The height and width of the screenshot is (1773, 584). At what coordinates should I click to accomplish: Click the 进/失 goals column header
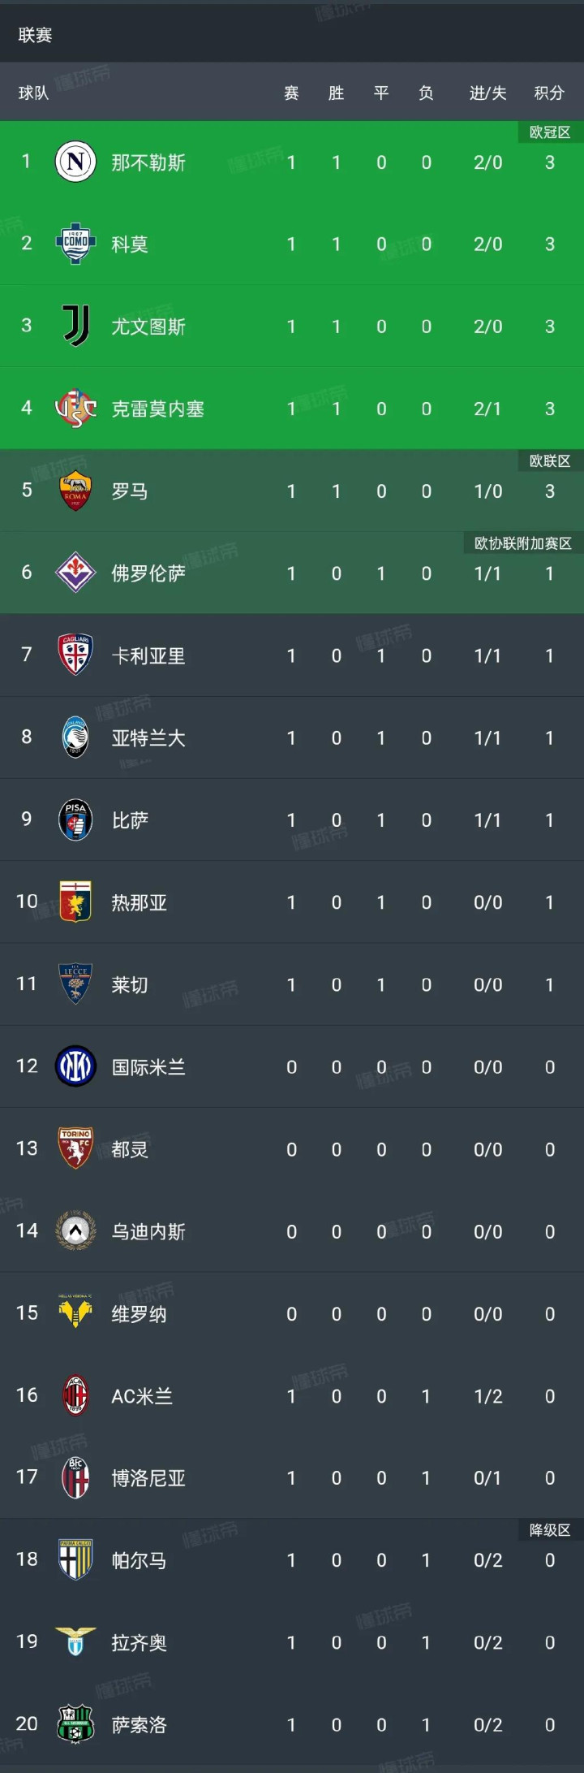487,93
